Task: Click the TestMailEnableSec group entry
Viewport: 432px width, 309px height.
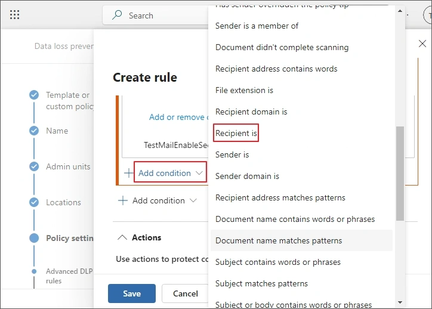Action: point(176,145)
